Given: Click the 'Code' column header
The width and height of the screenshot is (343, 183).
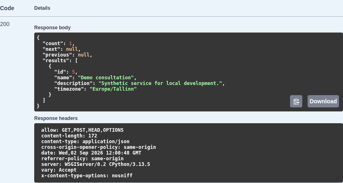Looking at the screenshot, I should pos(7,8).
